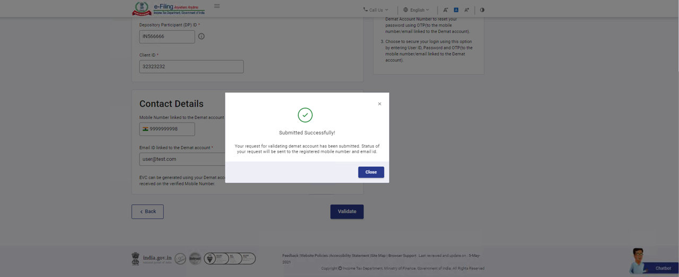The width and height of the screenshot is (679, 277).
Task: Open the Site Map footer link
Action: [x=378, y=256]
